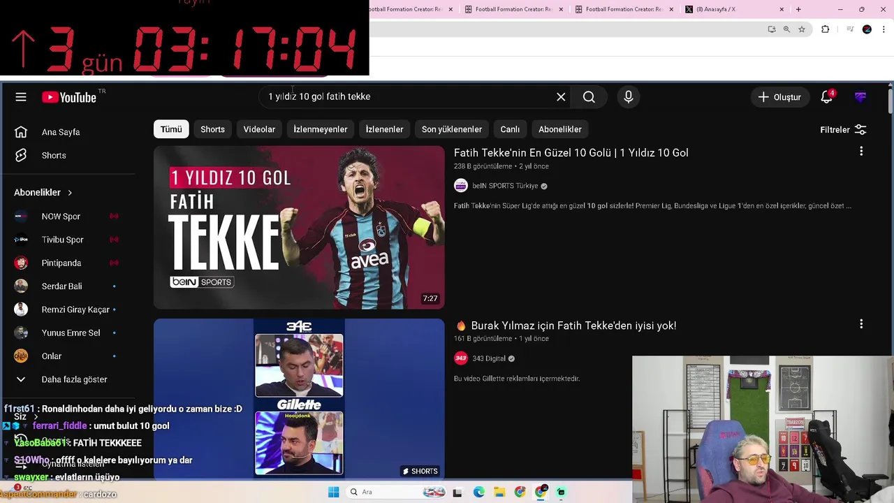Open Chrome extensions puzzle icon
This screenshot has height=503, width=894.
pyautogui.click(x=825, y=29)
